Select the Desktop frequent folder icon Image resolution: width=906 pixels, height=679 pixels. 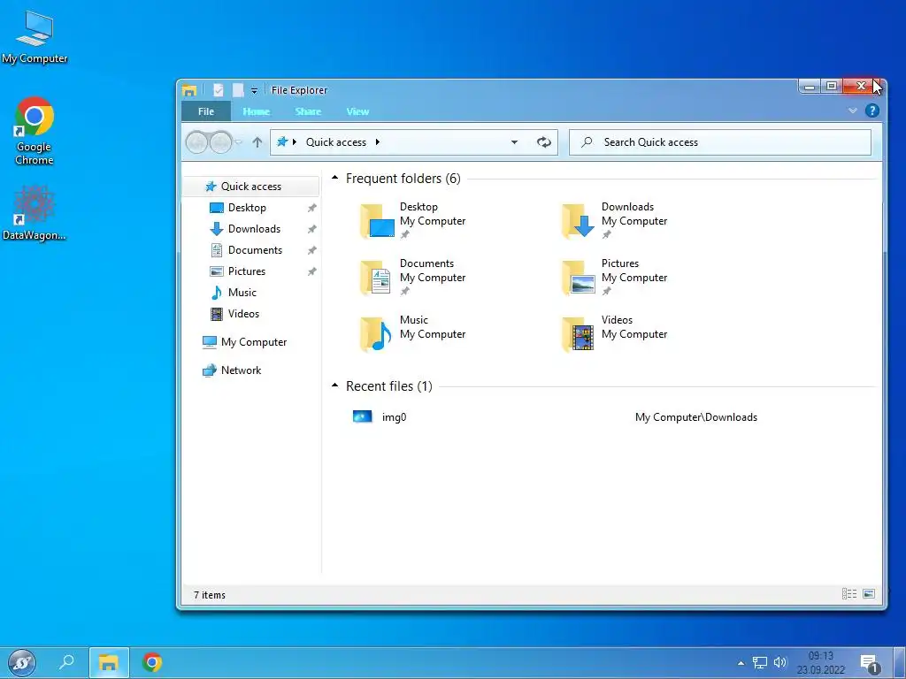tap(377, 220)
